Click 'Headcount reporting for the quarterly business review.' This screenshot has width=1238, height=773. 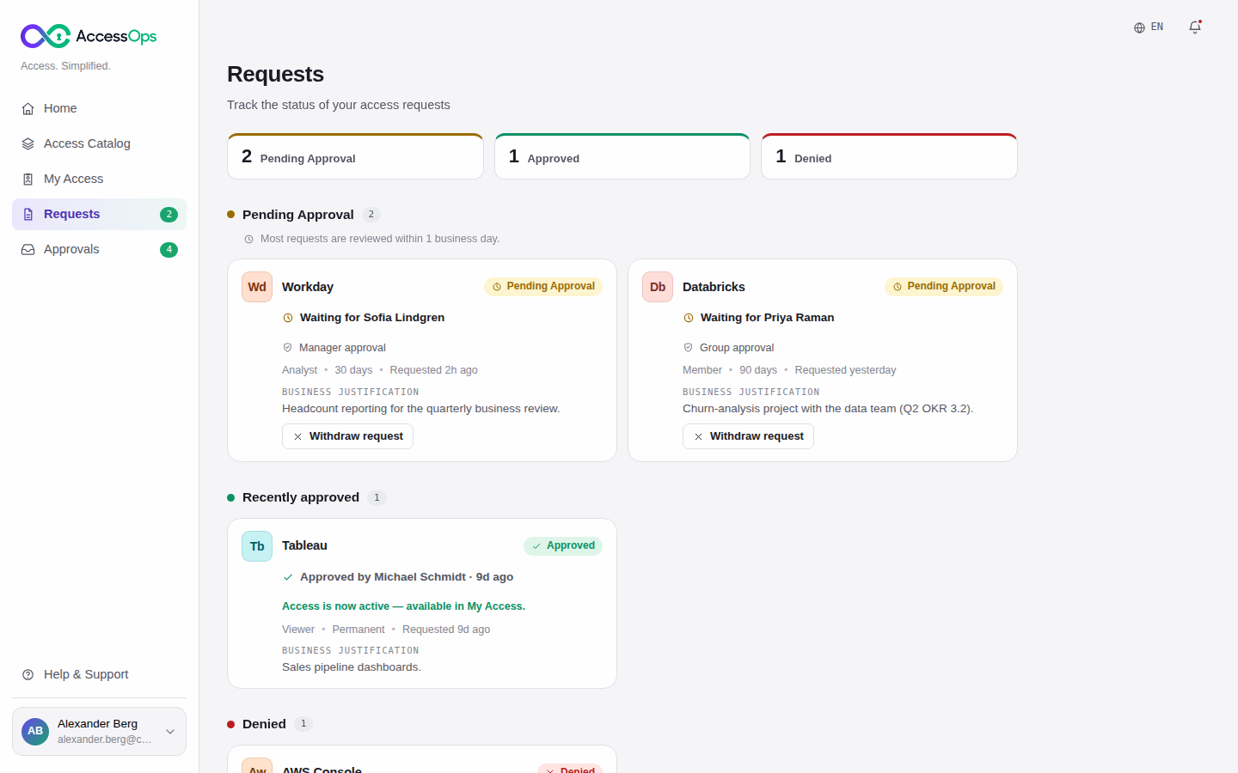pyautogui.click(x=420, y=409)
